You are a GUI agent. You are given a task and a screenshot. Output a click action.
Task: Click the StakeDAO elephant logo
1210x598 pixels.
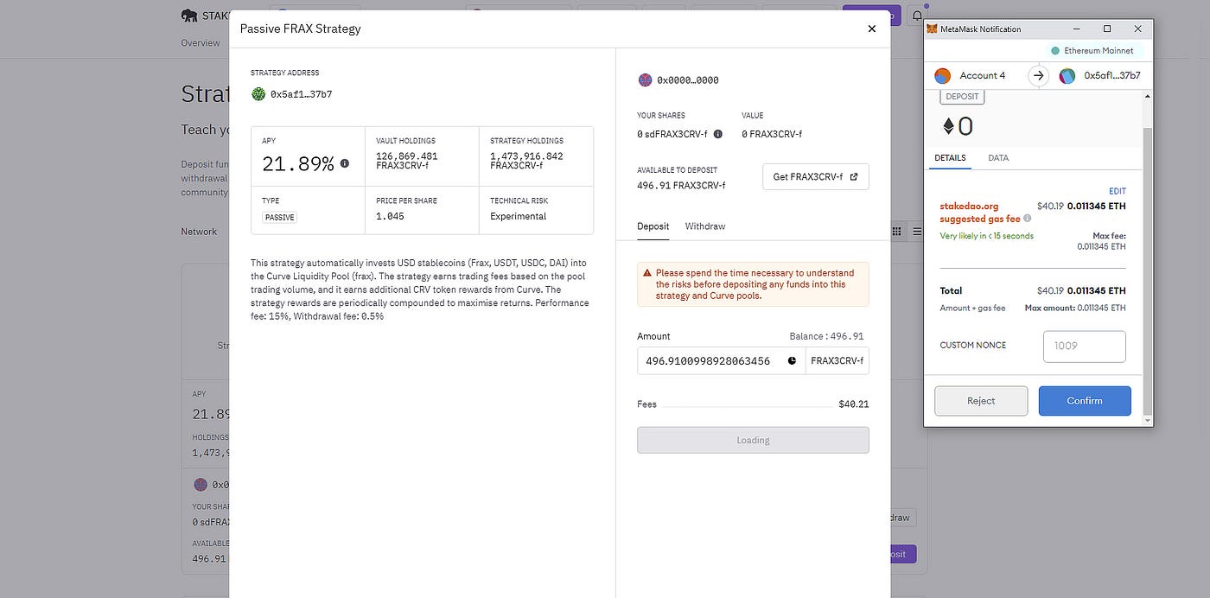[x=189, y=15]
